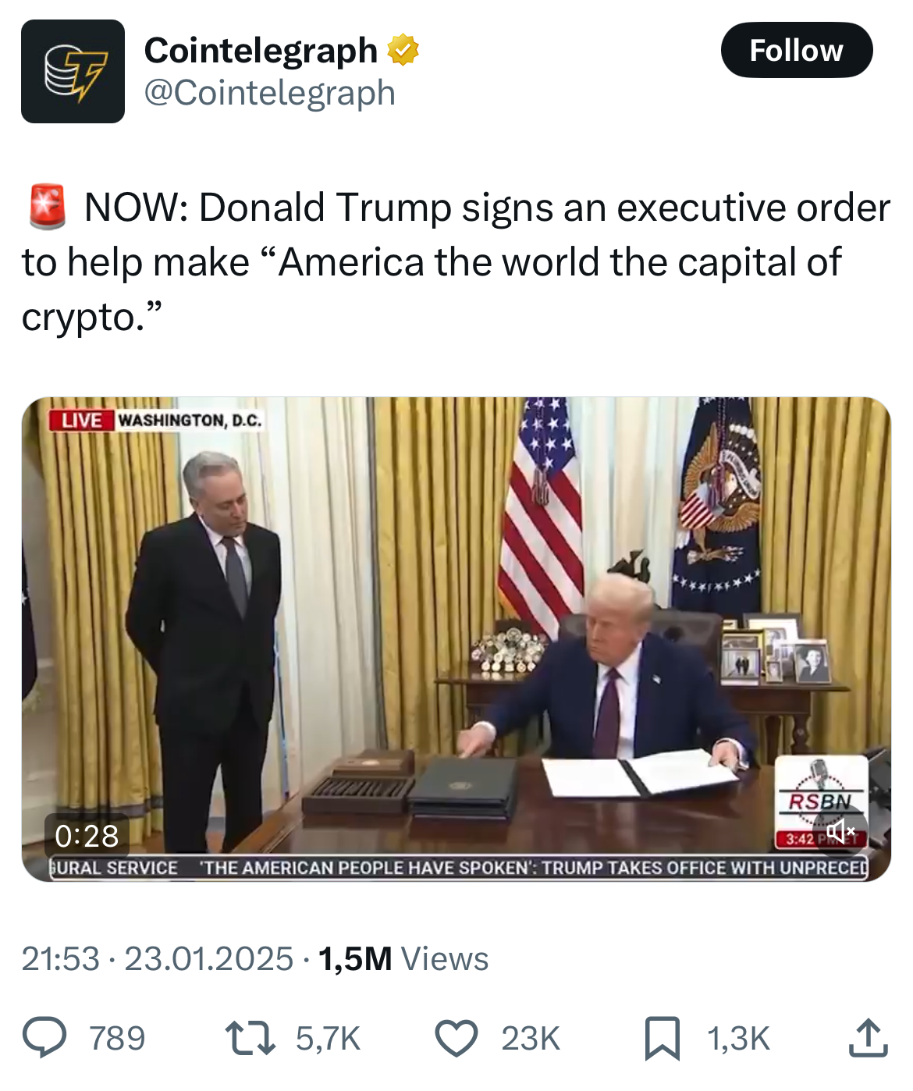The height and width of the screenshot is (1091, 913).
Task: Click the @Cointelegraph handle
Action: click(x=270, y=93)
